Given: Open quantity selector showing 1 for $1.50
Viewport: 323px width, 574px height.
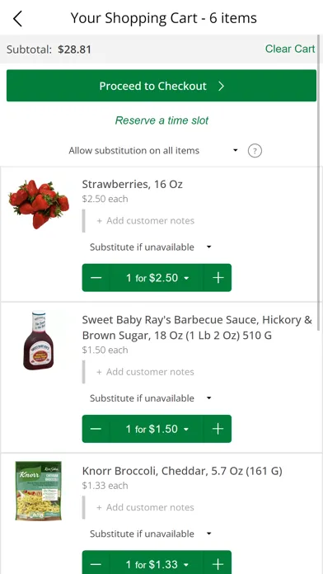Looking at the screenshot, I should (x=157, y=429).
